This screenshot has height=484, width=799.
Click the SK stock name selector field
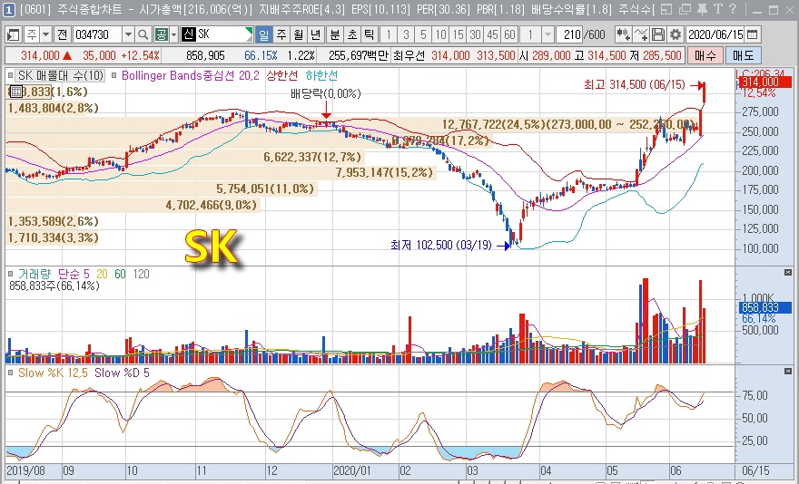217,34
